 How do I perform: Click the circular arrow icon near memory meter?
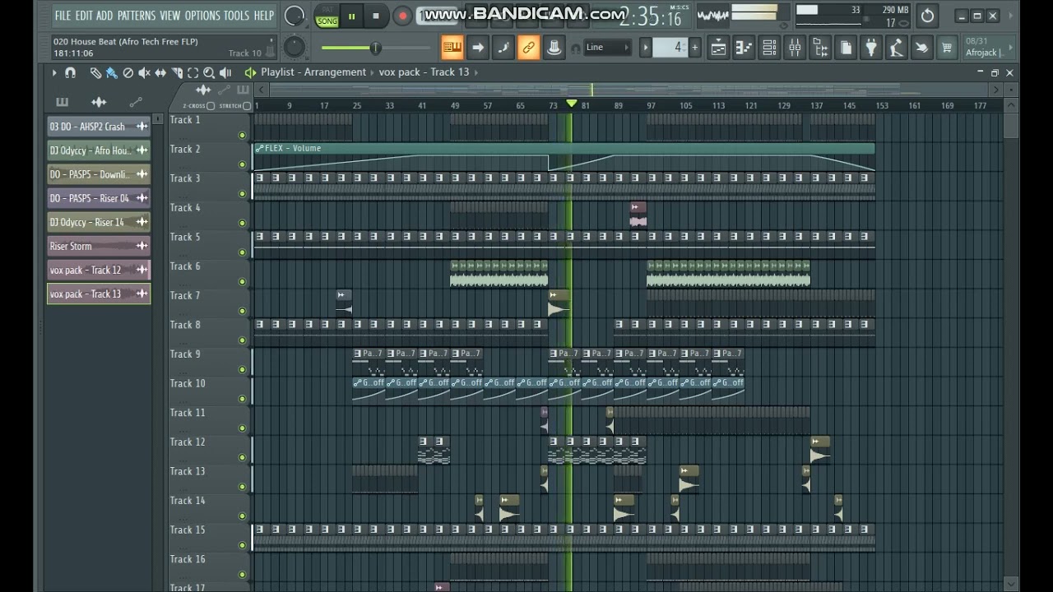click(x=927, y=16)
